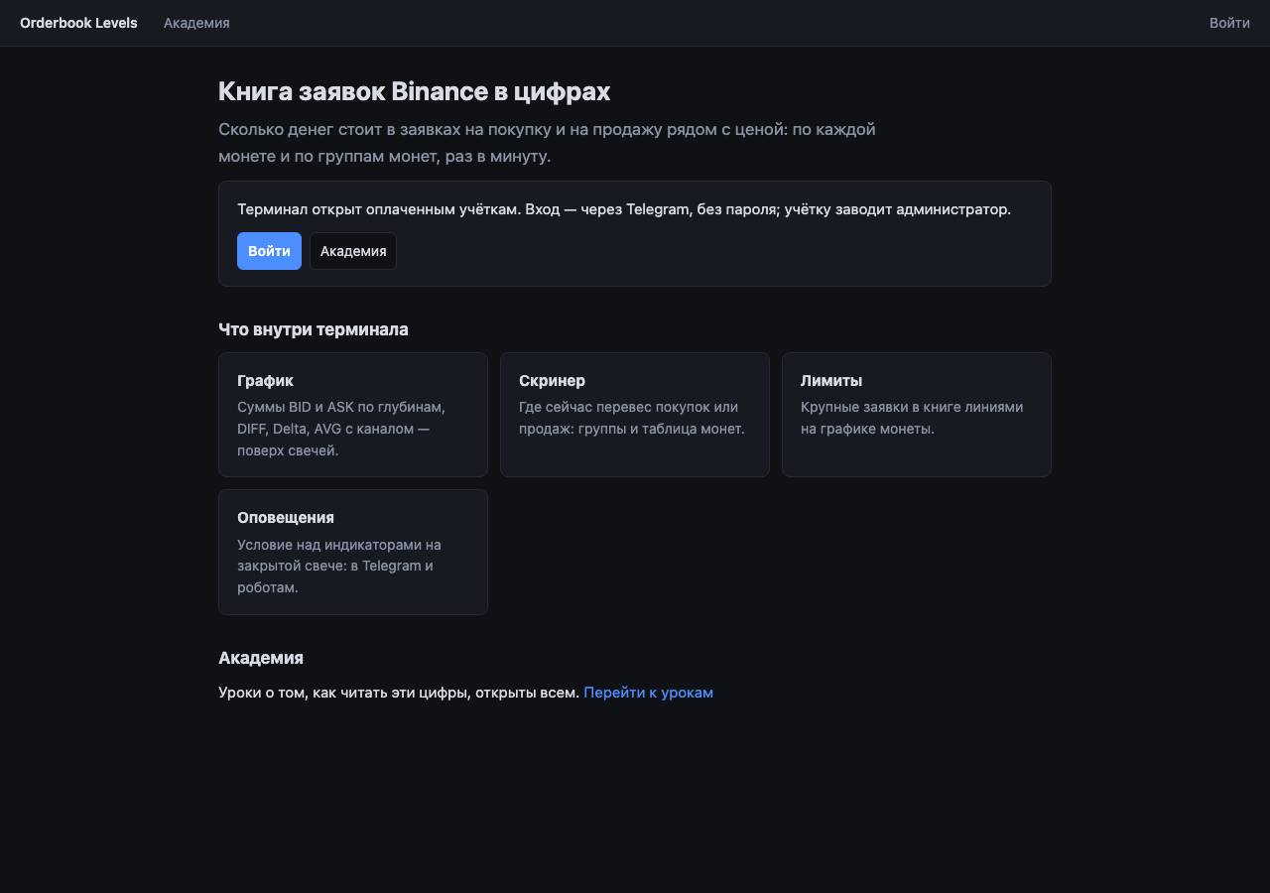Viewport: 1270px width, 893px height.
Task: Click the Оповещения description about закрытой свече
Action: pyautogui.click(x=339, y=566)
